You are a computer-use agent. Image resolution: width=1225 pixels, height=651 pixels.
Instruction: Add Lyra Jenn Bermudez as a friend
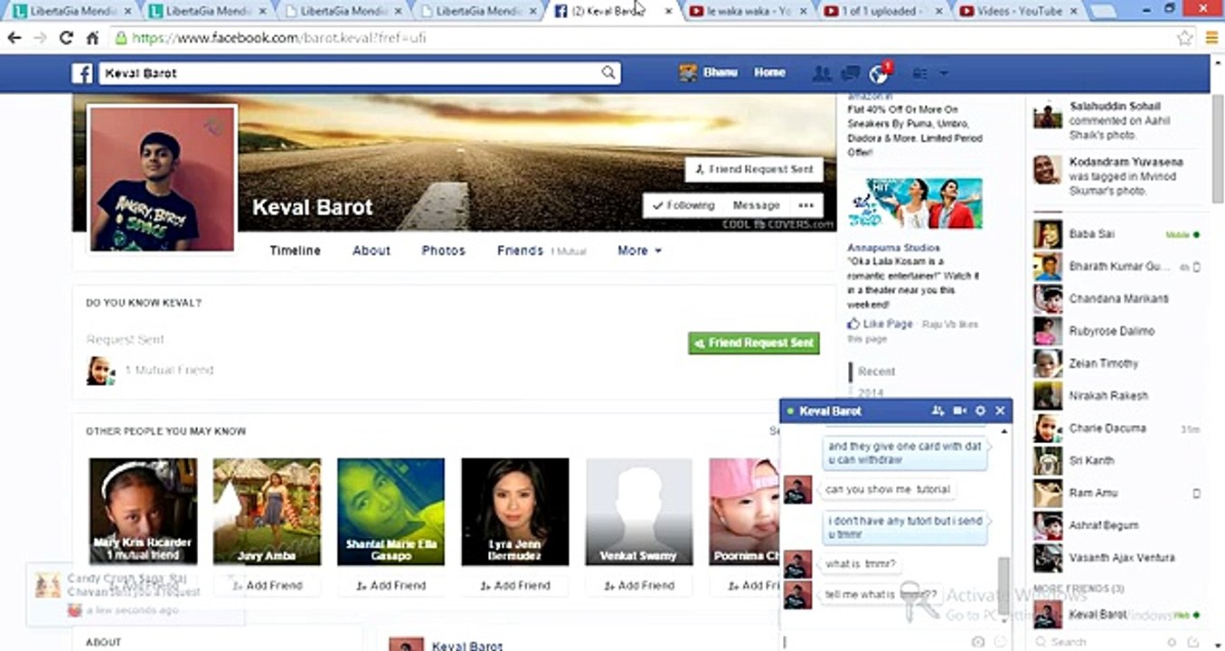(x=514, y=586)
